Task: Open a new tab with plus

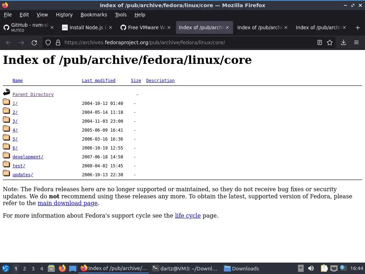Action: pos(358,28)
